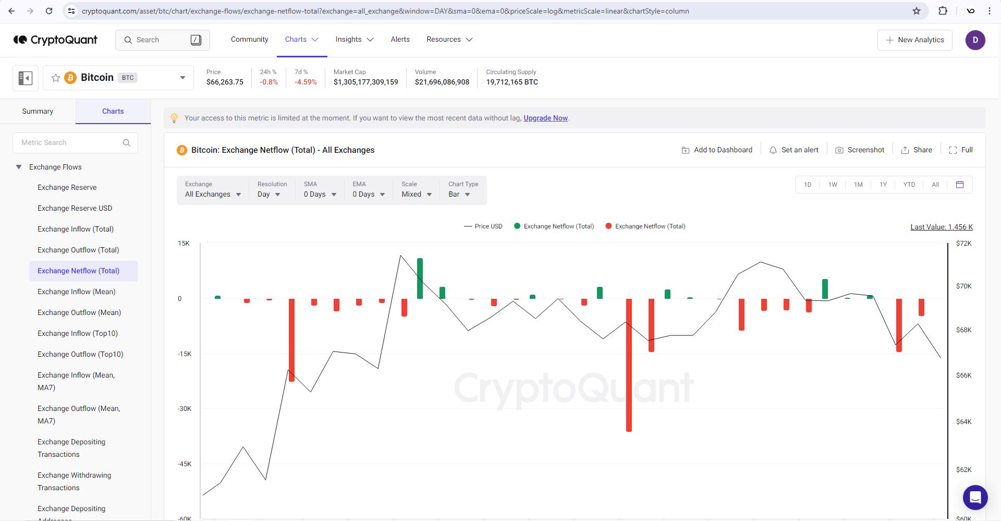Bookmark this page with the star icon
The width and height of the screenshot is (1001, 521).
click(917, 11)
